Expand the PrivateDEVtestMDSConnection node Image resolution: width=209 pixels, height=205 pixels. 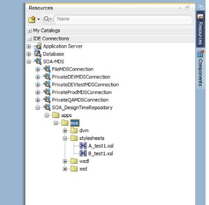pos(38,85)
